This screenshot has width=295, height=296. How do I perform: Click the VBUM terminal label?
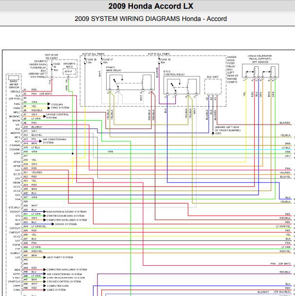[17, 183]
